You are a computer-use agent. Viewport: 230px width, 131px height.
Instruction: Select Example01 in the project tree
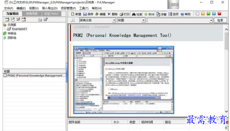click(x=19, y=29)
